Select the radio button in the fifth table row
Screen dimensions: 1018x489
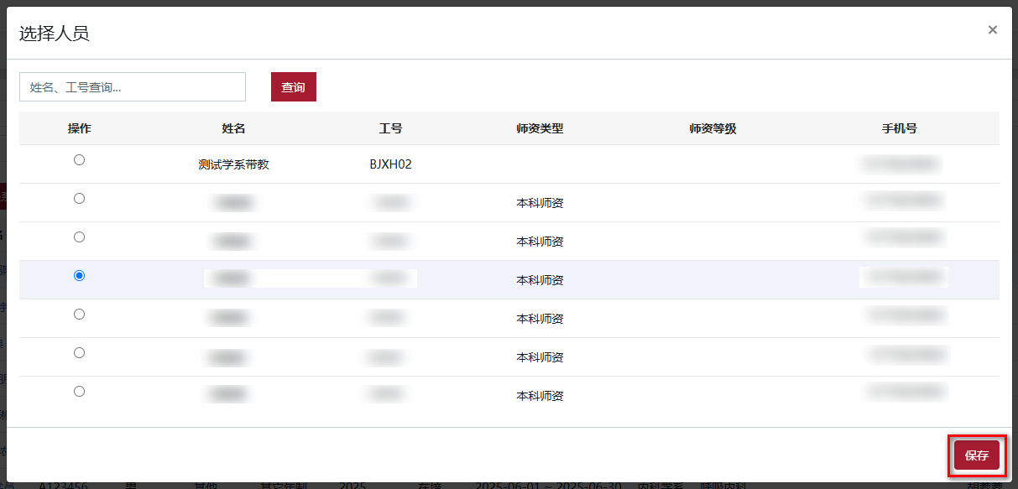coord(79,314)
